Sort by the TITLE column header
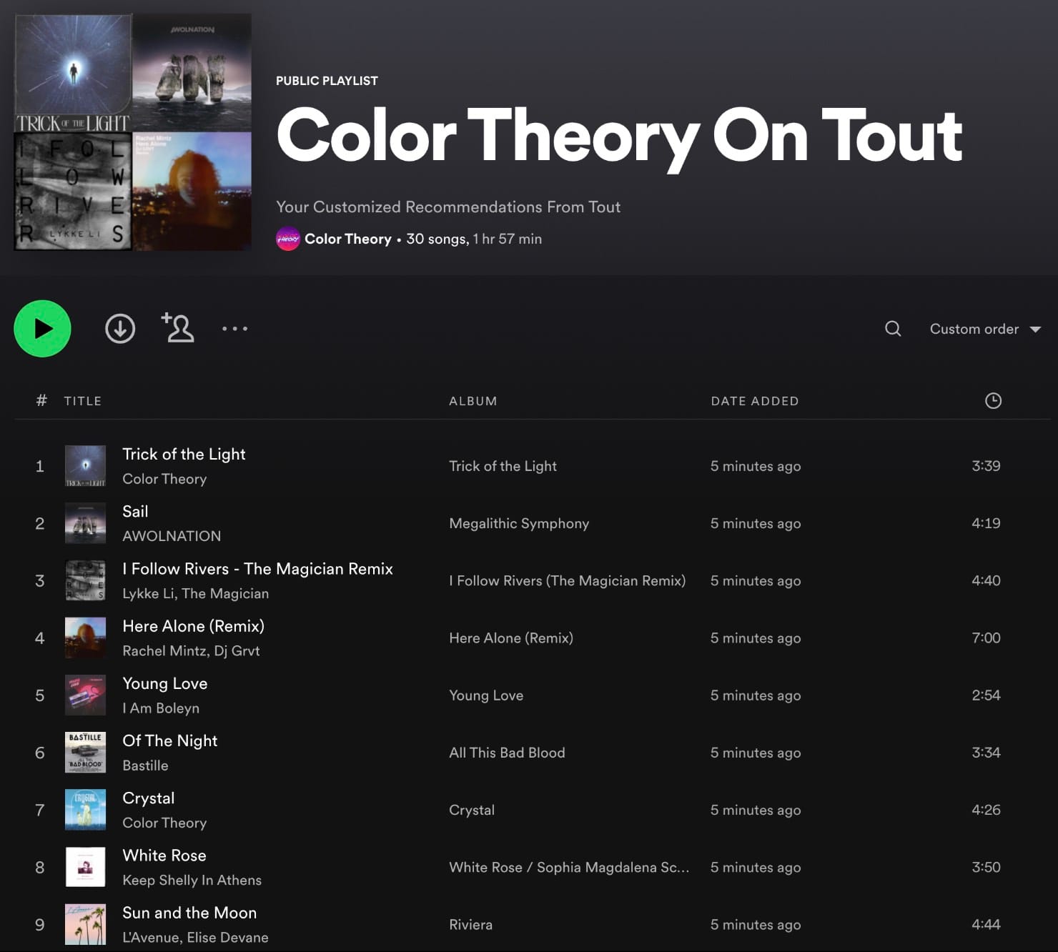The height and width of the screenshot is (952, 1058). click(x=83, y=401)
